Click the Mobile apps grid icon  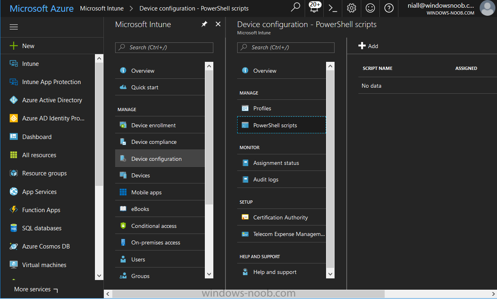click(123, 192)
